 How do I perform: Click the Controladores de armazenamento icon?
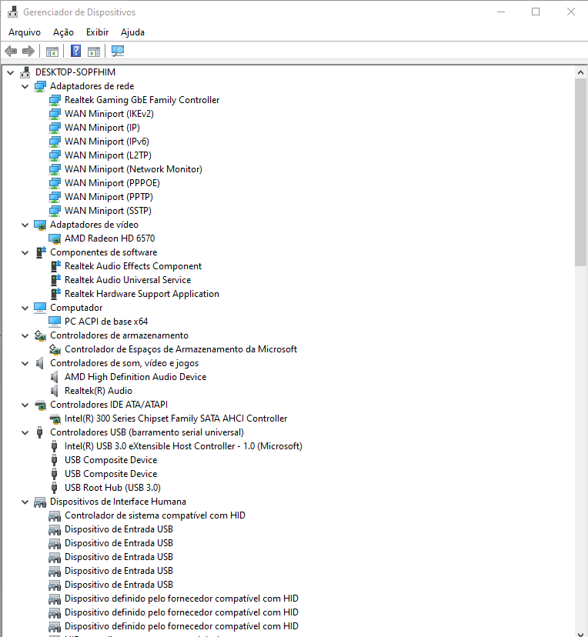coord(40,335)
